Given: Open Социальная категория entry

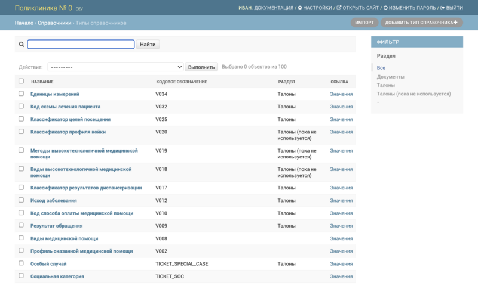Looking at the screenshot, I should point(57,276).
